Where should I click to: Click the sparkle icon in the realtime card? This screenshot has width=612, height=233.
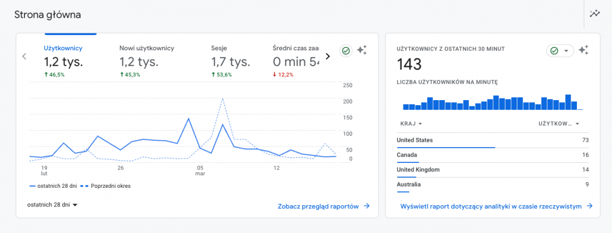[x=584, y=50]
